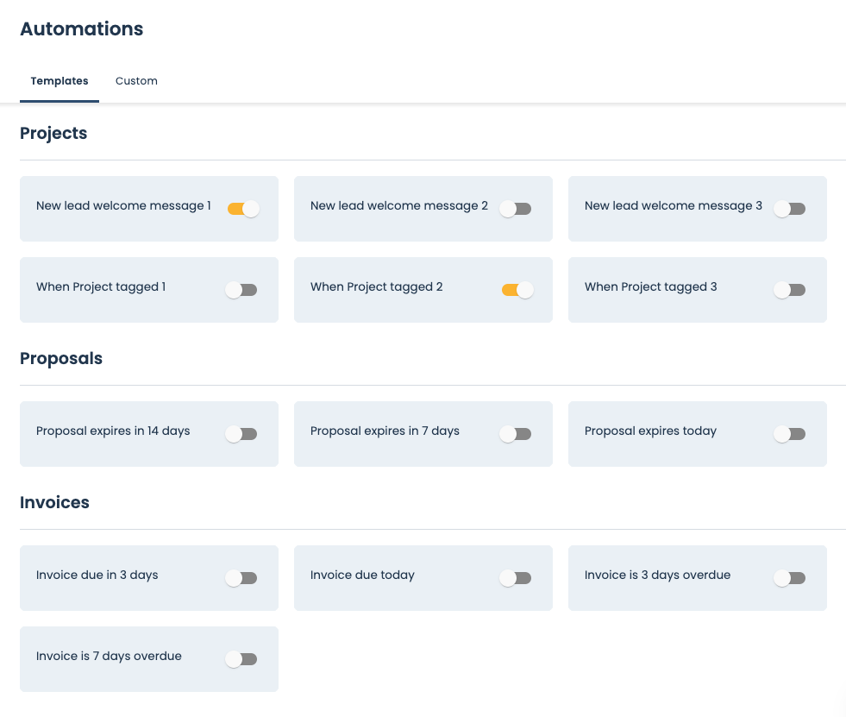Switch on When Project tagged 3 toggle
846x717 pixels.
pyautogui.click(x=790, y=290)
